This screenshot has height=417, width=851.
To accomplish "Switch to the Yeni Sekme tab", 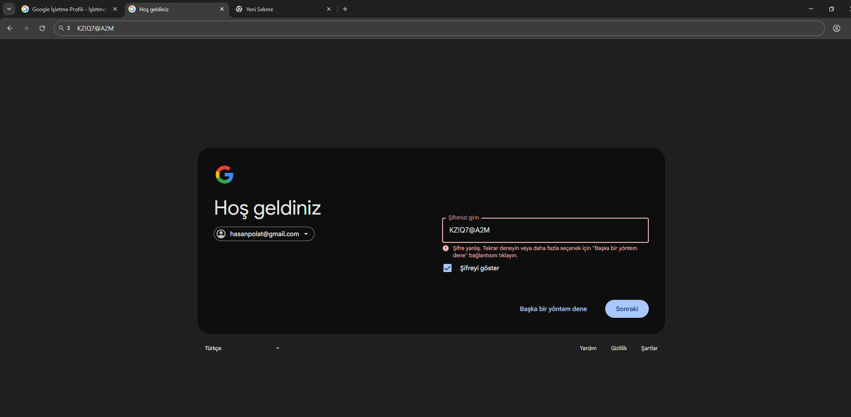I will (284, 9).
